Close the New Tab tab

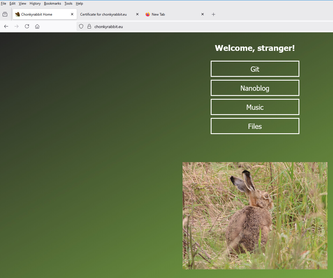click(203, 14)
